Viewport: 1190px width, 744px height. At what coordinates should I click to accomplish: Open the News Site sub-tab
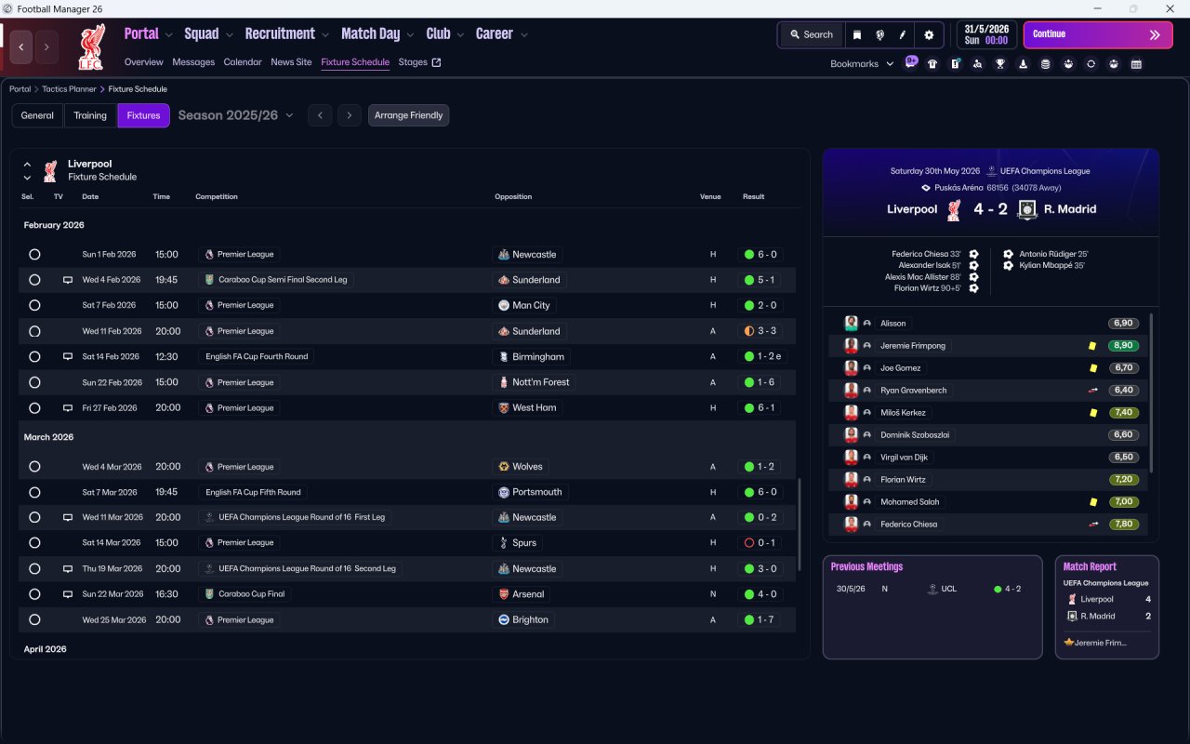tap(291, 62)
